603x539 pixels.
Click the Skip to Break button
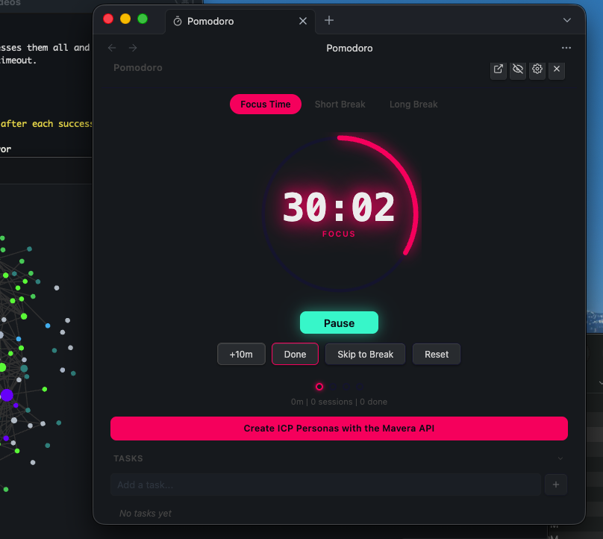[x=365, y=354]
